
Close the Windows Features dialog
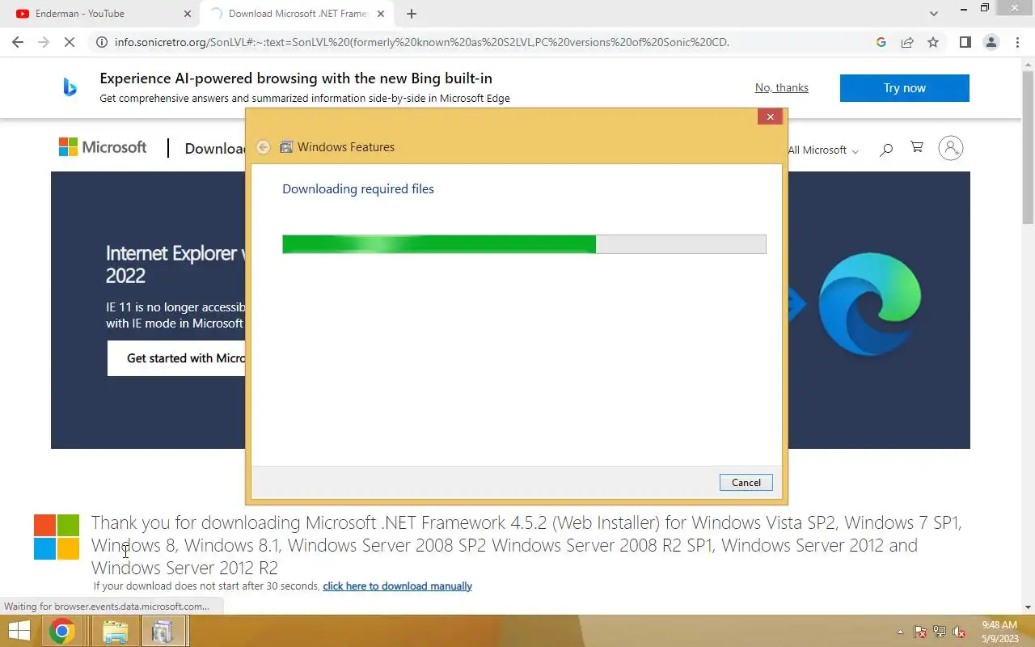770,116
